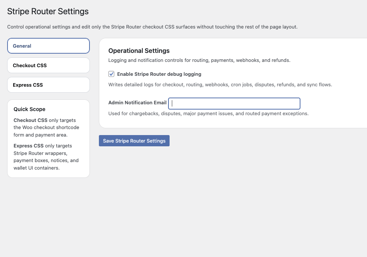
Task: Select the Operational Settings heading
Action: click(139, 51)
